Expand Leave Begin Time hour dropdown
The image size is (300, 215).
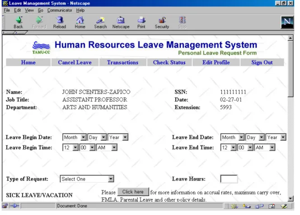click(70, 147)
